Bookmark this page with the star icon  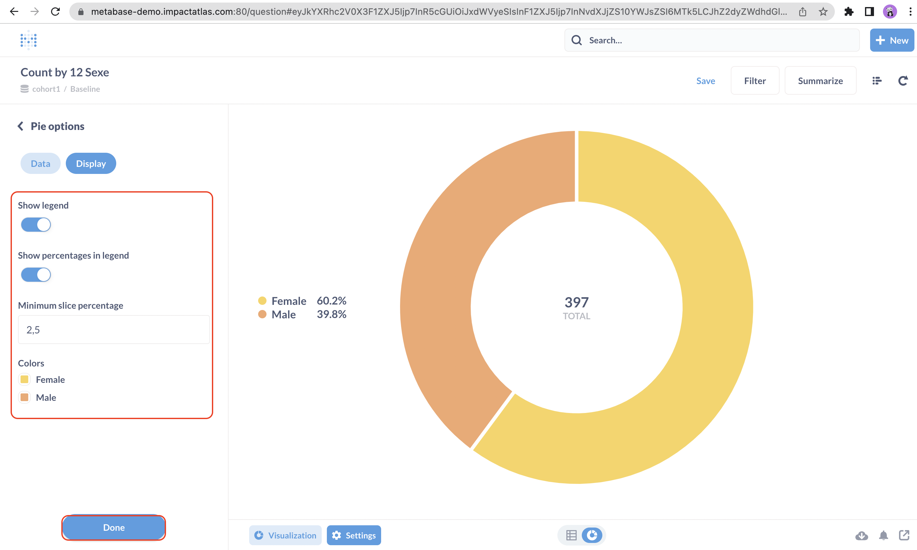(x=823, y=12)
